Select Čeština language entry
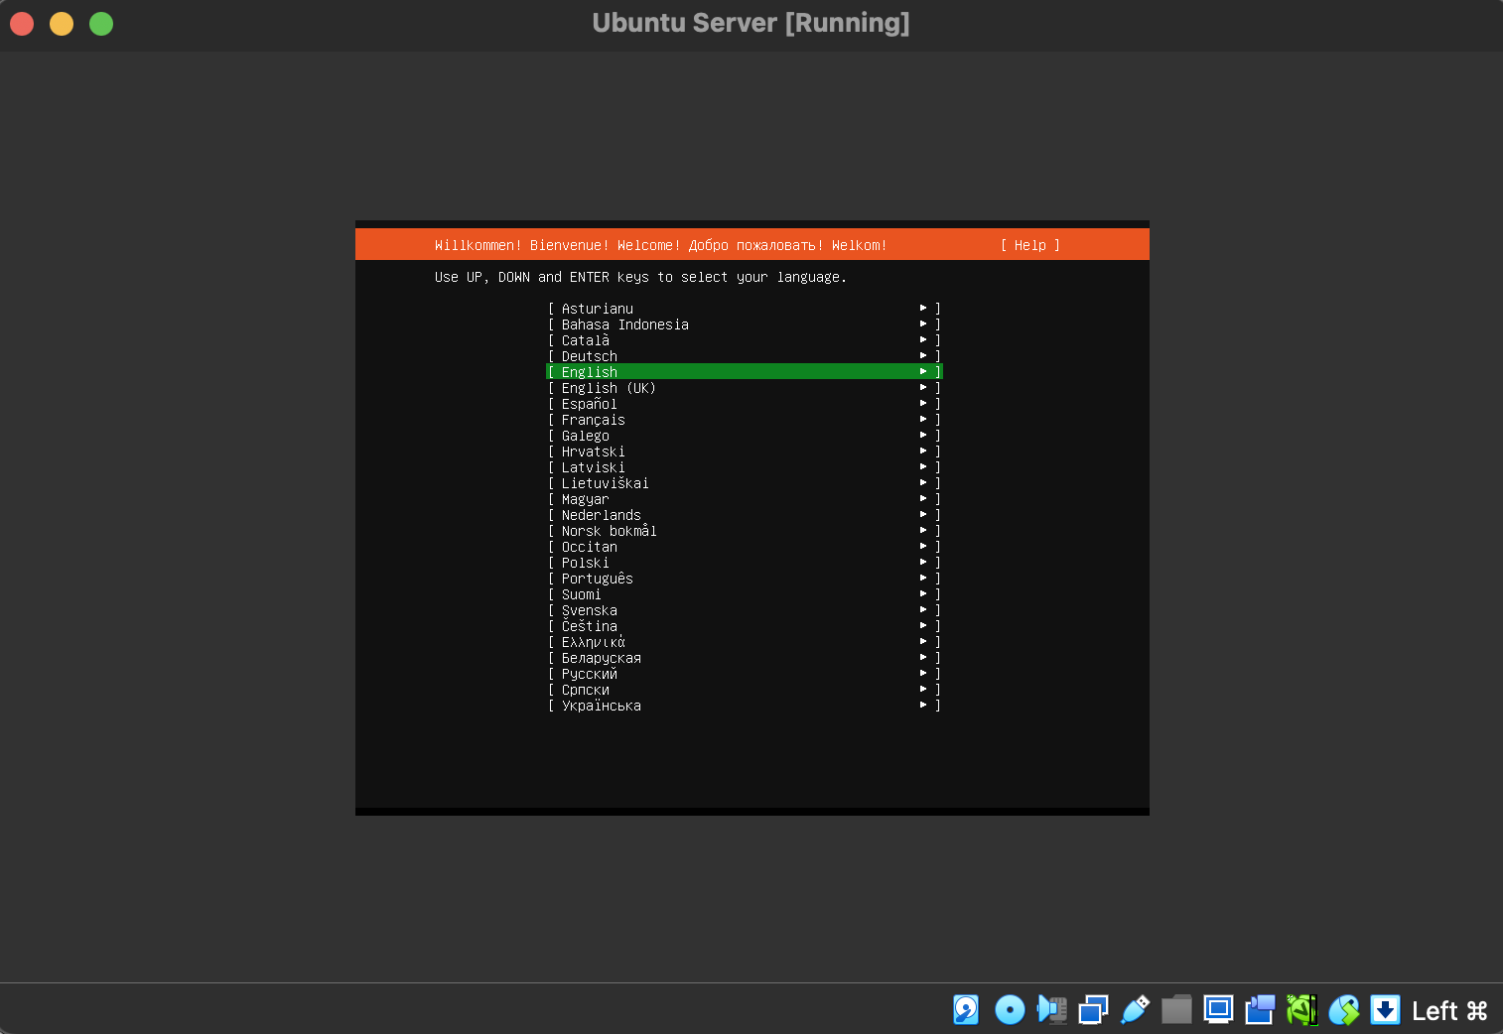This screenshot has height=1034, width=1503. pos(745,626)
